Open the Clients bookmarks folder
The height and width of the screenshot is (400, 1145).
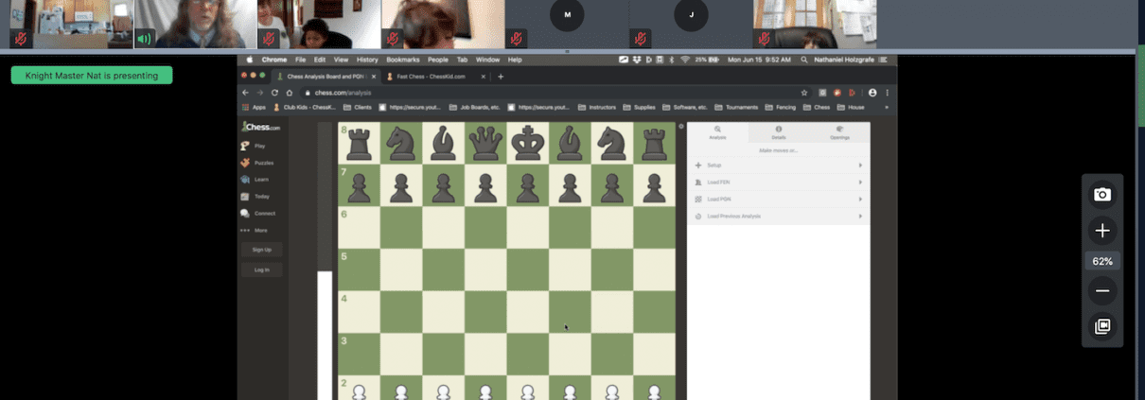coord(357,107)
